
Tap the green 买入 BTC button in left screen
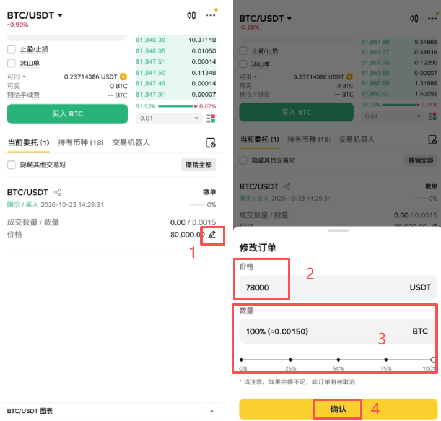pos(68,114)
